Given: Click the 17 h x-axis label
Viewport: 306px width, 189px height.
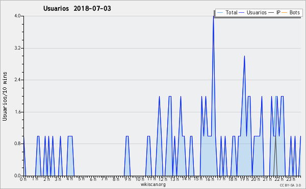Looking at the screenshot, I should (x=221, y=179).
